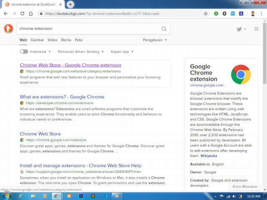
Task: Expand the Kapan saja time filter
Action: tap(122, 52)
